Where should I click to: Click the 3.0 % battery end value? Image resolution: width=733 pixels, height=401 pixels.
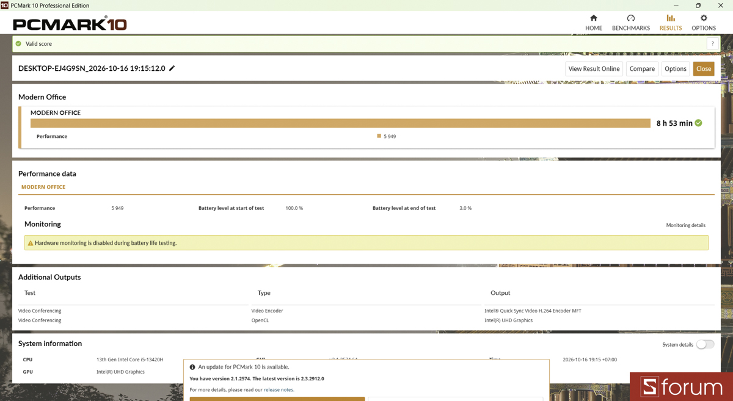click(465, 208)
